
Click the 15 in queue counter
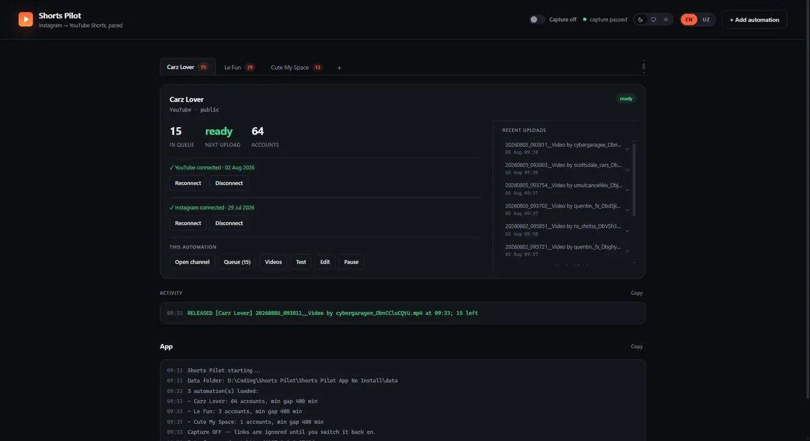click(182, 136)
